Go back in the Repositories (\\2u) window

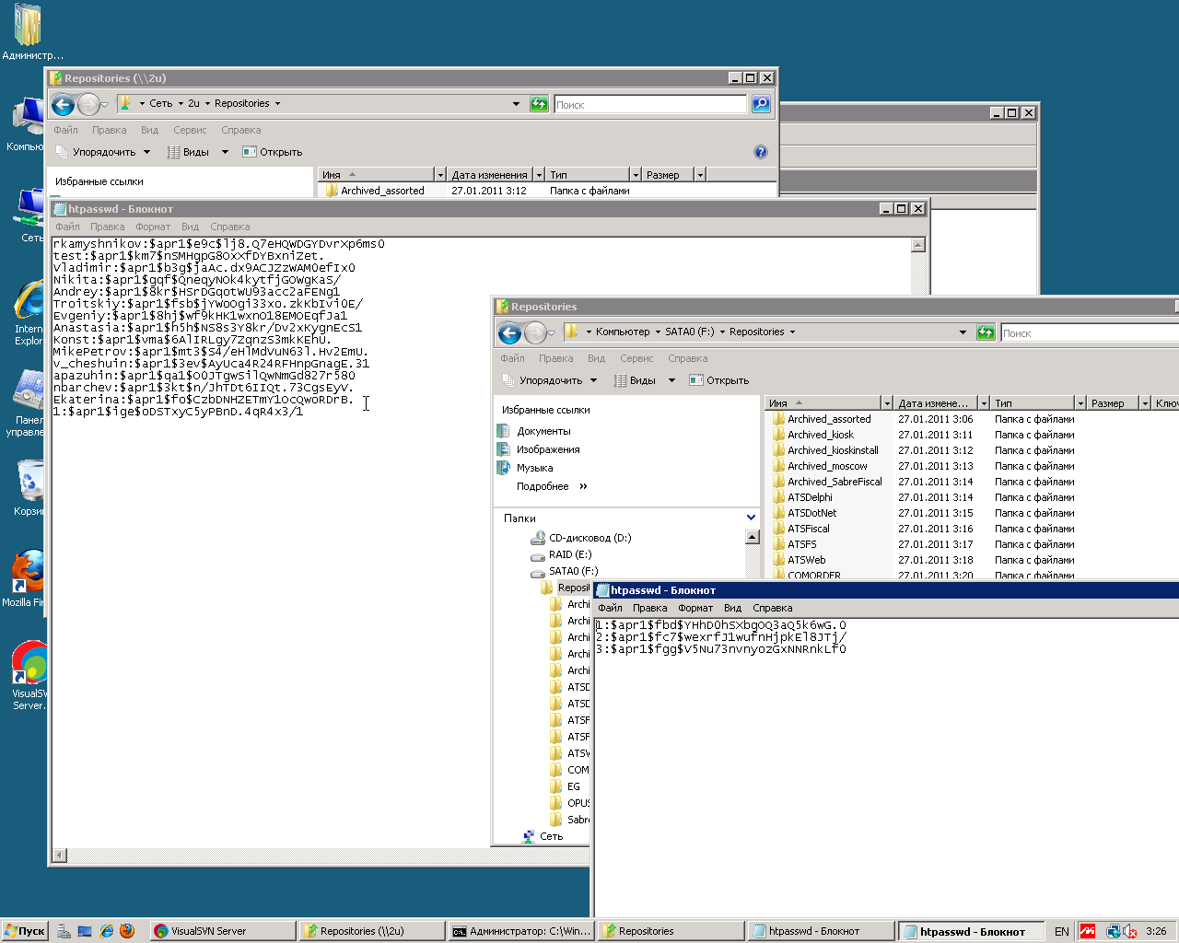pos(63,104)
